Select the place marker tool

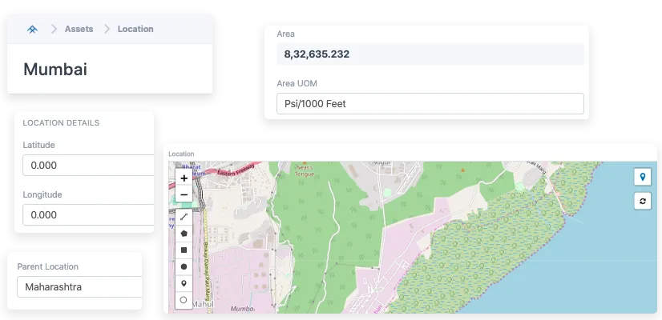184,283
